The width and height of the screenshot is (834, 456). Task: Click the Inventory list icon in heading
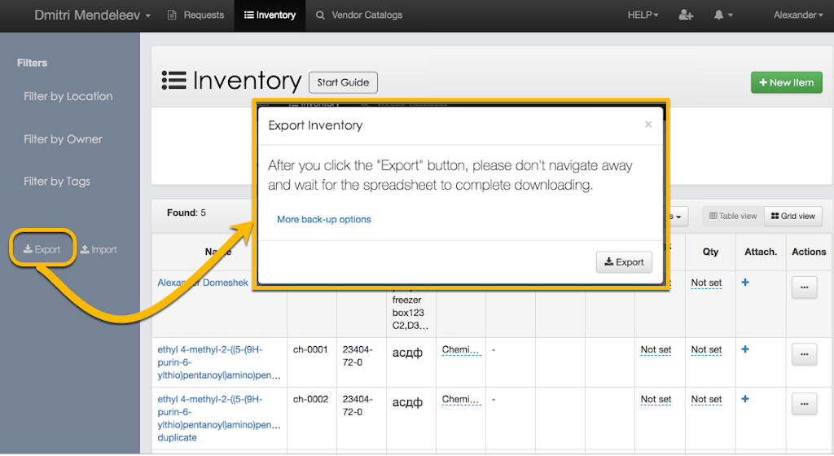point(174,81)
